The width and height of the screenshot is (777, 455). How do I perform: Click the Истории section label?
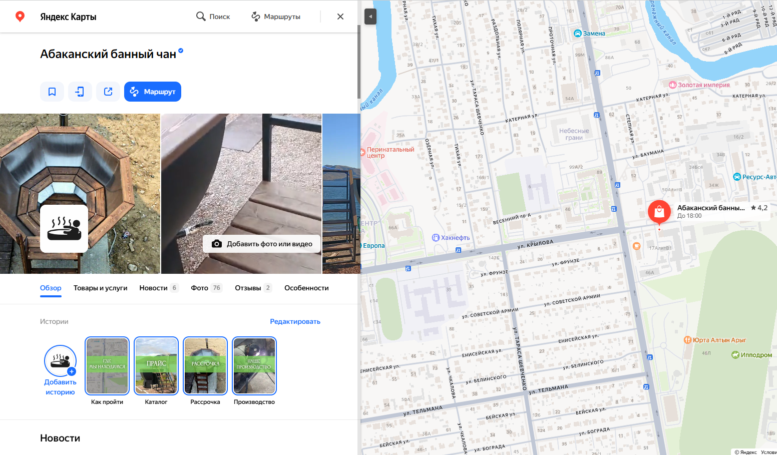(x=54, y=321)
